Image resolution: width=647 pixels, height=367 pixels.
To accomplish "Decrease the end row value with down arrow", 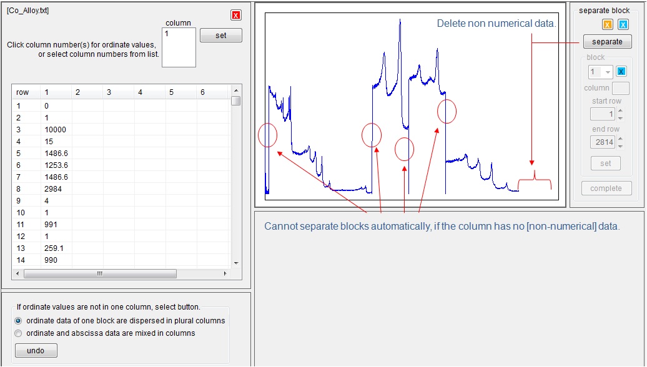I will click(620, 147).
